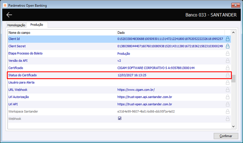Click the date value 12/03/2027 16:13:25

tap(132, 75)
